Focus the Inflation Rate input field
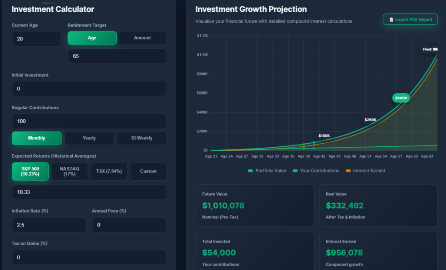This screenshot has height=270, width=446. [49, 225]
